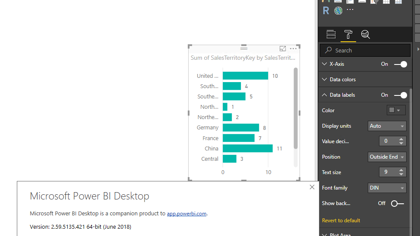Click the Version 2.59.5135.421 text
420x236 pixels.
point(80,227)
